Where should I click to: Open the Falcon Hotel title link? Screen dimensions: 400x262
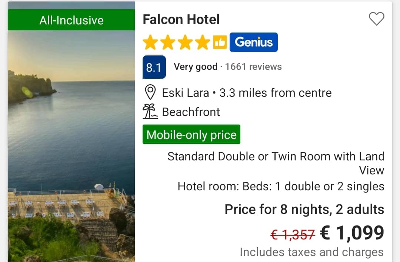(181, 19)
